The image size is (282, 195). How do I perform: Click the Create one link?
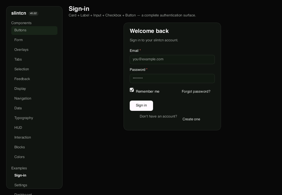point(191,119)
